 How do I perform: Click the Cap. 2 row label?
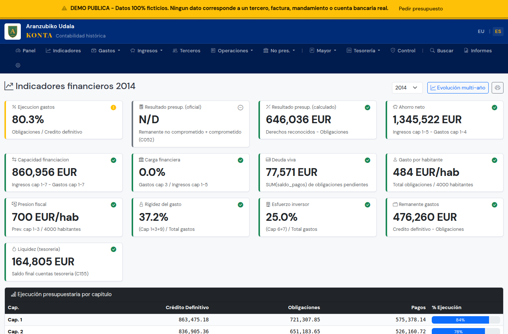click(x=15, y=331)
